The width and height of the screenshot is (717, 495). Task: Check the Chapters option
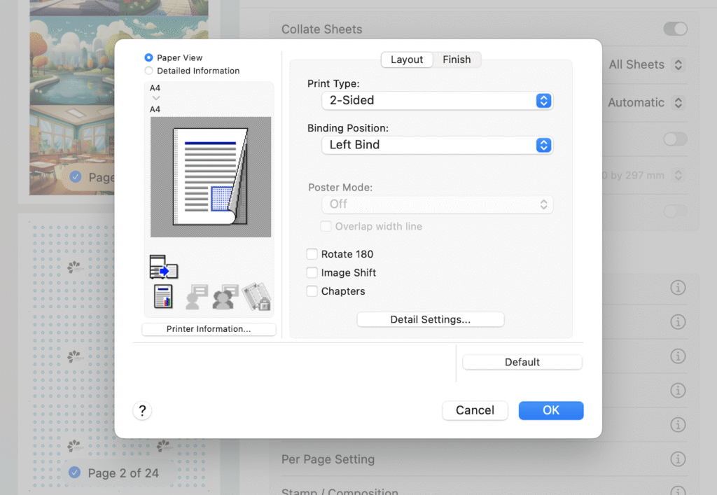(x=312, y=291)
